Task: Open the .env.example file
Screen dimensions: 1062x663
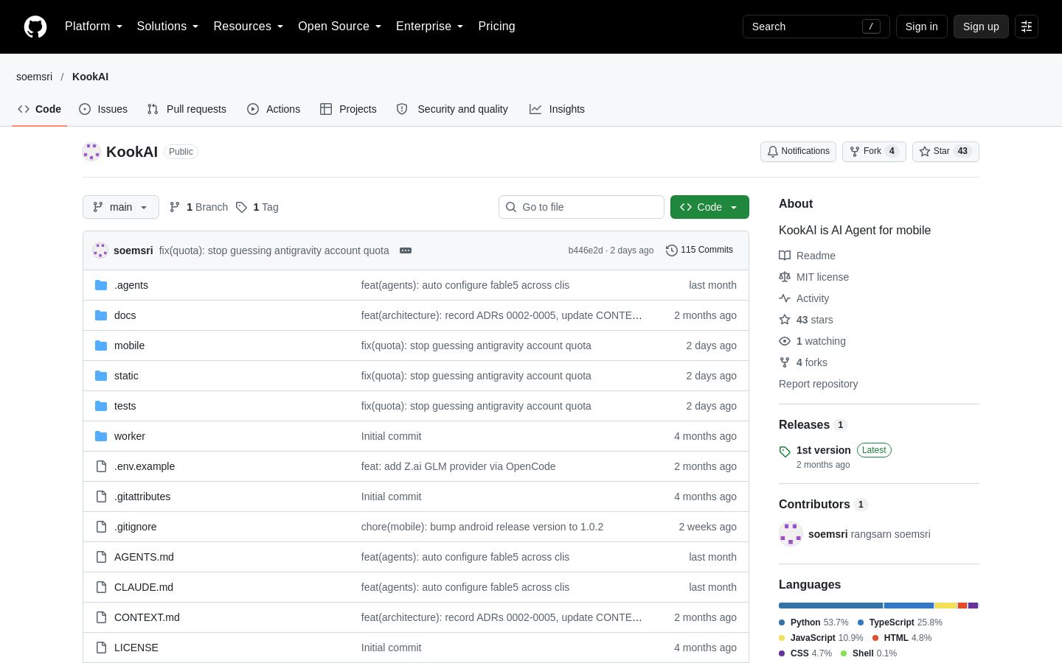Action: [x=145, y=466]
